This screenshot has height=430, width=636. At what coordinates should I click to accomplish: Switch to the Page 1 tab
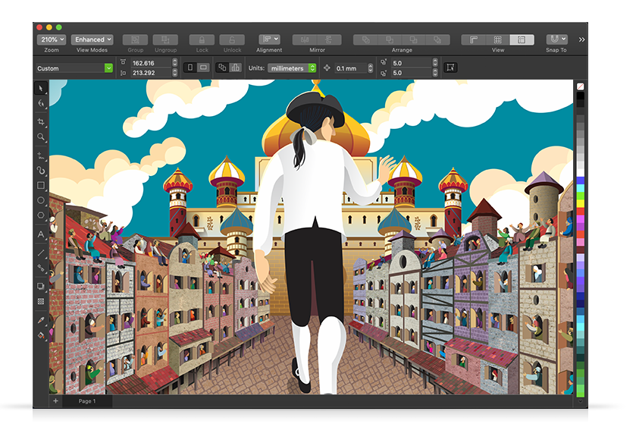pyautogui.click(x=87, y=401)
